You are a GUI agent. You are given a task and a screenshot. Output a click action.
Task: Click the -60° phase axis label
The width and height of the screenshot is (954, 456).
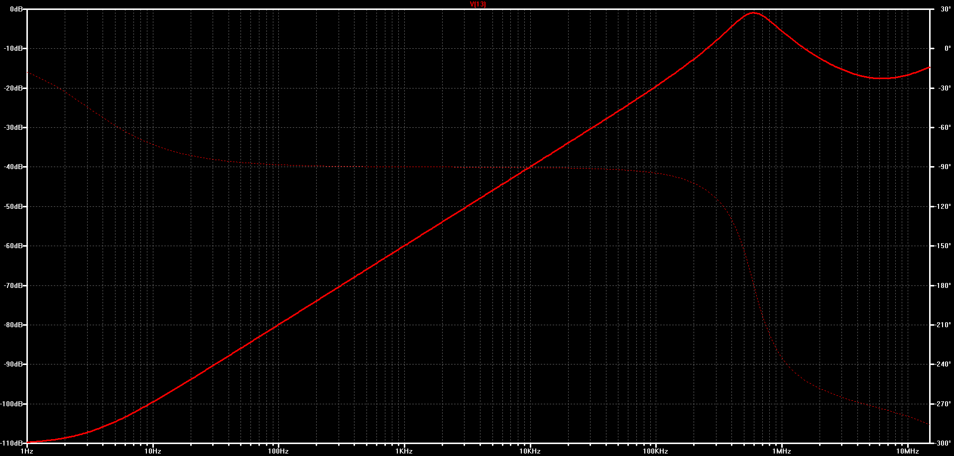[944, 127]
